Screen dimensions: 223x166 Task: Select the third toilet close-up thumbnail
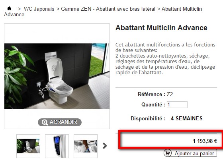tap(86, 146)
